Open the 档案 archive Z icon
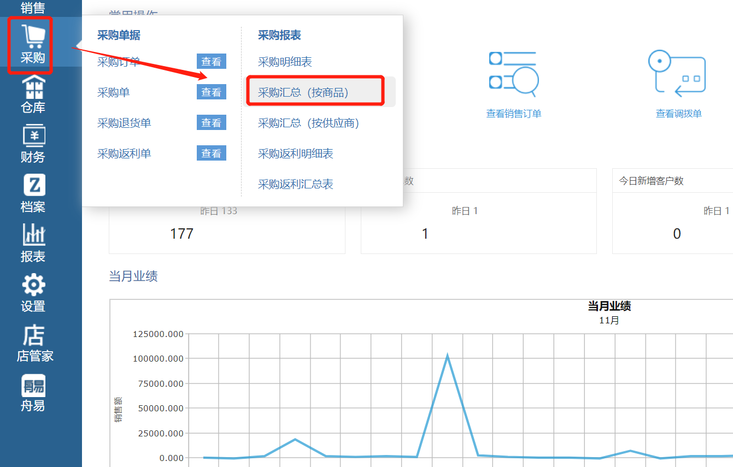 [34, 185]
